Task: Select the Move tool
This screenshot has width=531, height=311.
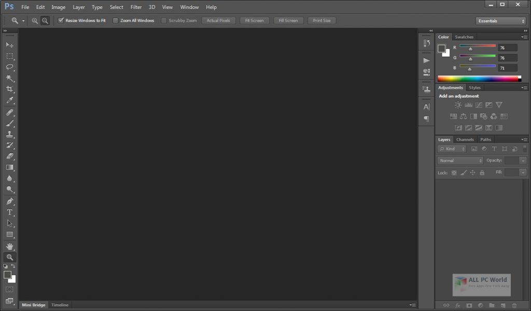Action: coord(9,45)
